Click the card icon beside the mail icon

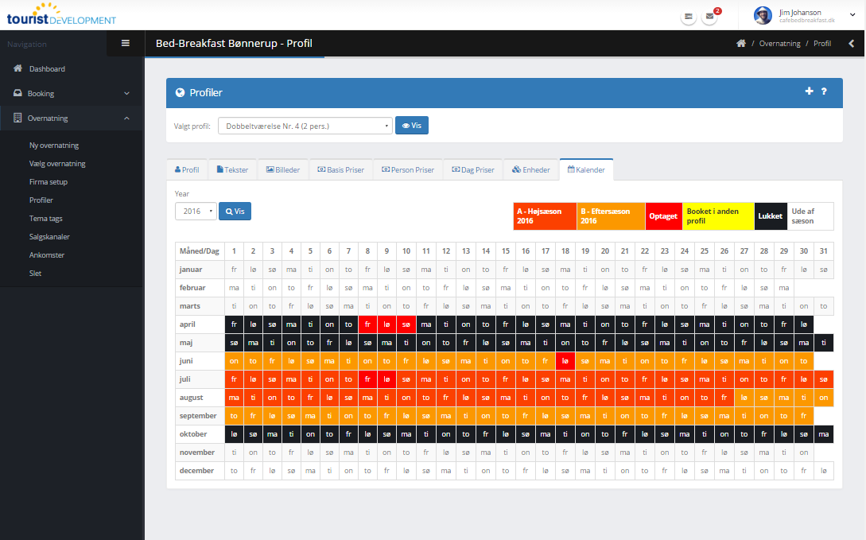(689, 17)
